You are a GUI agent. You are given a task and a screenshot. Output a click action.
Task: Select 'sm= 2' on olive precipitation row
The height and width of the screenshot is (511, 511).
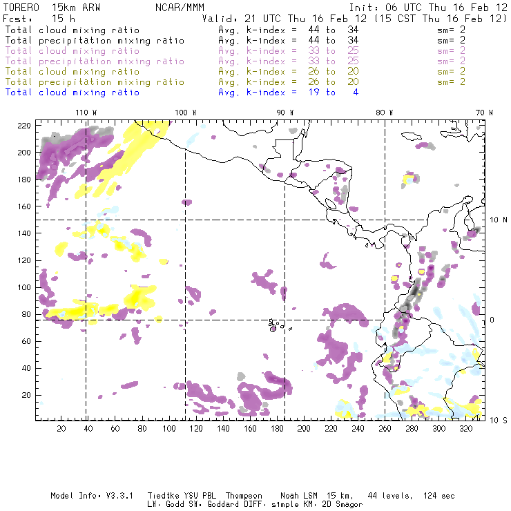(x=451, y=82)
